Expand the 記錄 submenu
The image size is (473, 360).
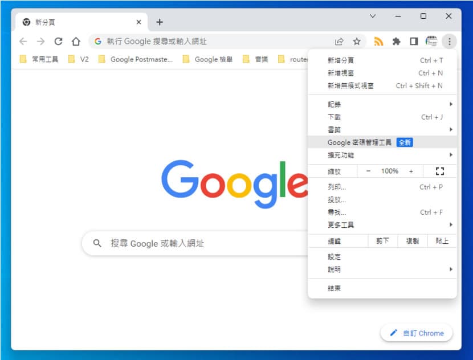[x=382, y=104]
